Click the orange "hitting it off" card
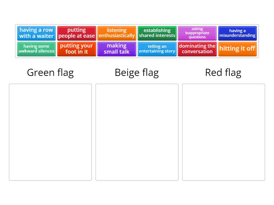The width and height of the screenshot is (274, 205). pyautogui.click(x=237, y=49)
